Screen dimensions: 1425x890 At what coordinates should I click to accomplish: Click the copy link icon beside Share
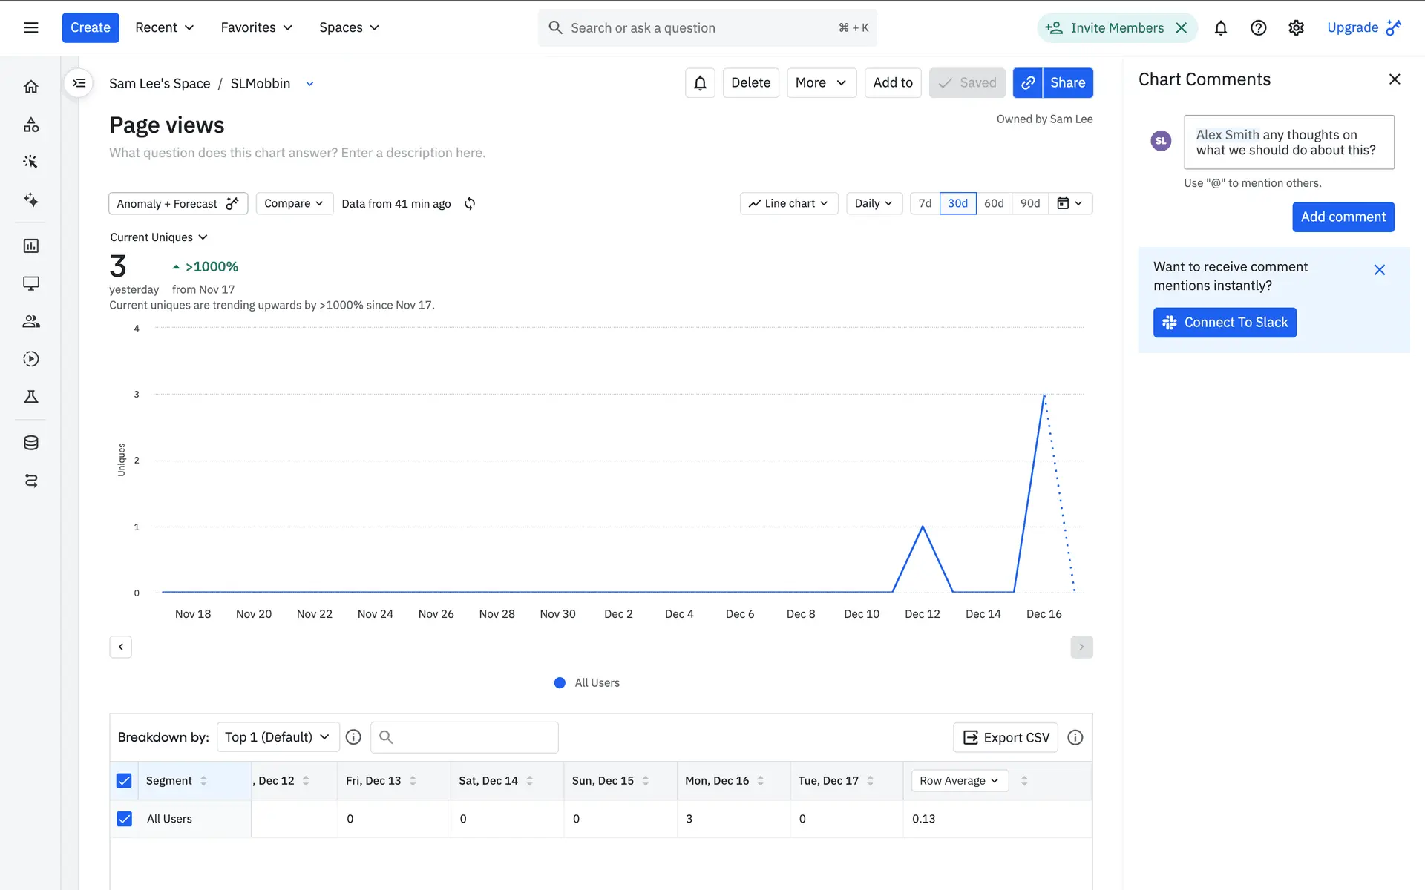coord(1028,83)
